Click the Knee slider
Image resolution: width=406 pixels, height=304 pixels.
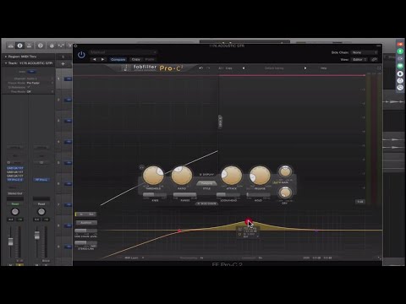[x=155, y=195]
